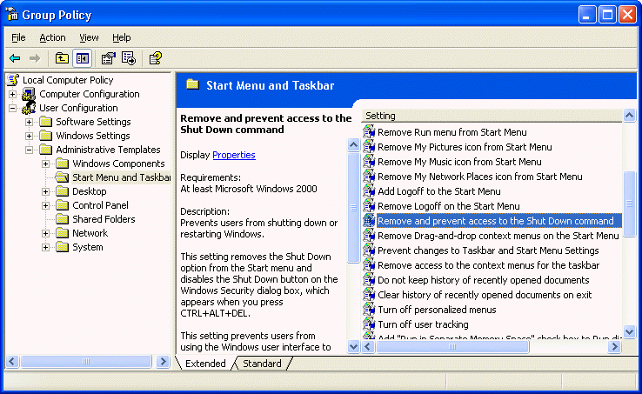Click the icon beside Prevent changes to Taskbar

(369, 250)
